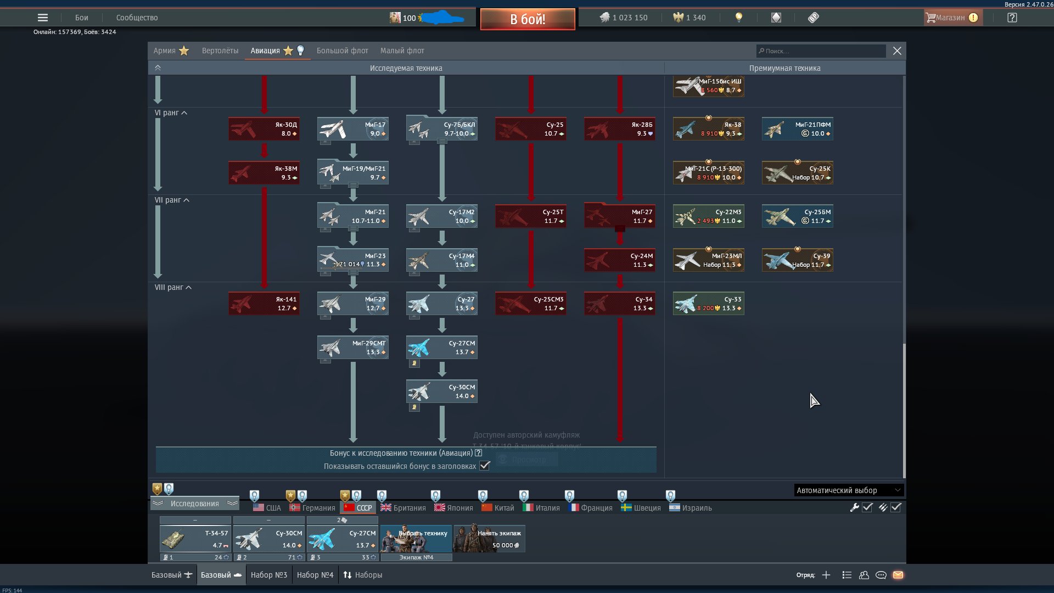Collapse the VII ранг section
The width and height of the screenshot is (1054, 593).
(x=172, y=200)
